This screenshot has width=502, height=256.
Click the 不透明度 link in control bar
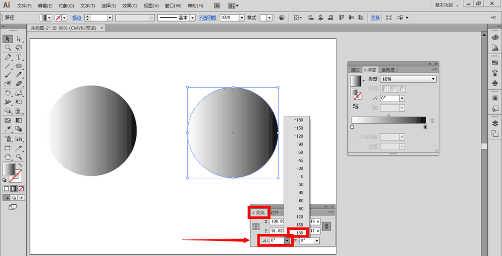(207, 18)
